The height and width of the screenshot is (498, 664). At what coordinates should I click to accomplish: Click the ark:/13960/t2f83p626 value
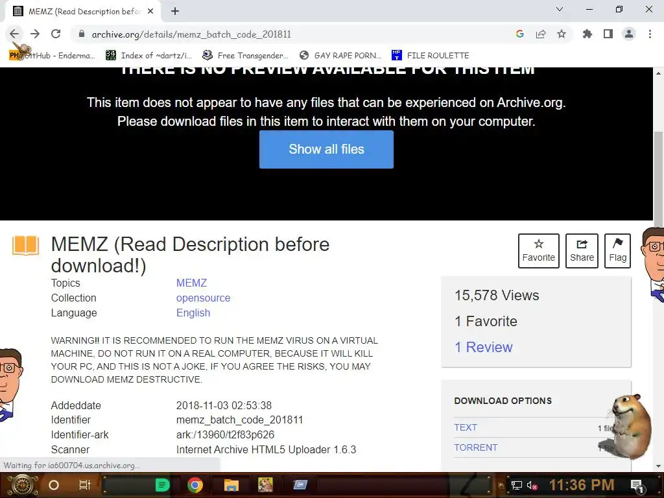click(x=225, y=435)
